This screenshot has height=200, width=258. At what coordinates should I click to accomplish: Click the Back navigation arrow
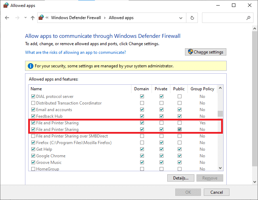[7, 18]
